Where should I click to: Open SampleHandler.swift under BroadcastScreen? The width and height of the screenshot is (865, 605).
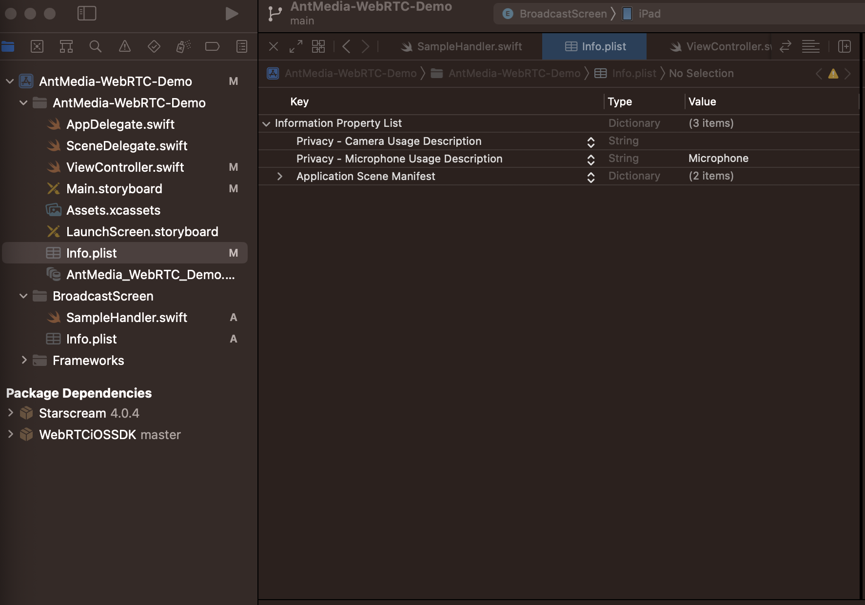pyautogui.click(x=127, y=317)
